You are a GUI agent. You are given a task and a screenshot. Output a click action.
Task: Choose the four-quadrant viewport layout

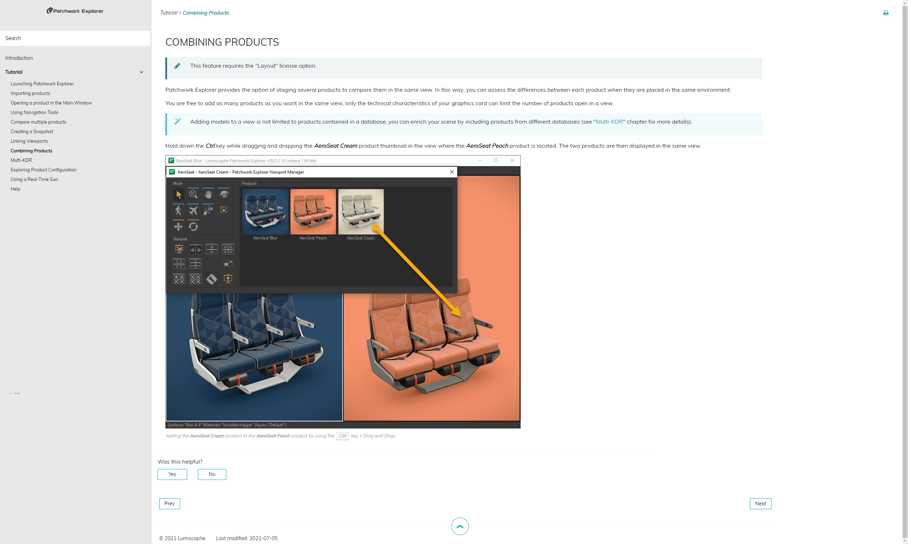coord(228,249)
